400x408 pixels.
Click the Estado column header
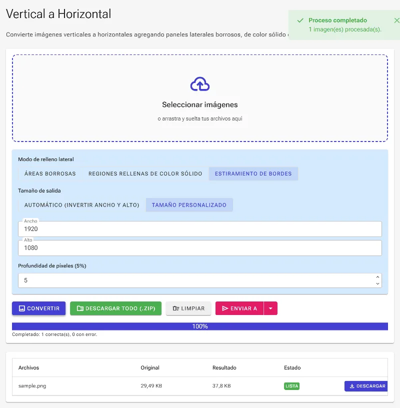pyautogui.click(x=292, y=367)
